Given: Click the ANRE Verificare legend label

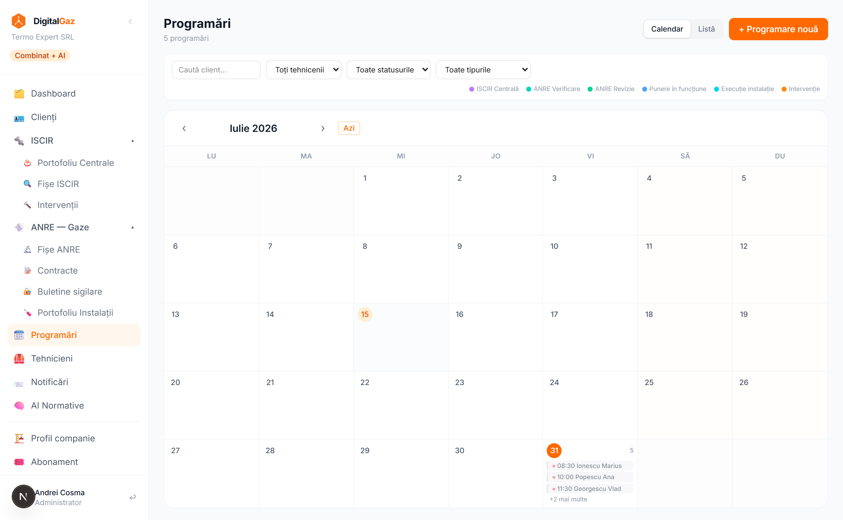Looking at the screenshot, I should point(557,89).
